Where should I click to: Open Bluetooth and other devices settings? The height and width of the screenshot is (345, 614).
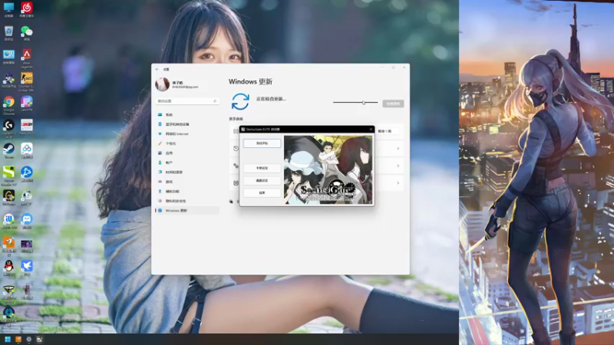click(187, 124)
